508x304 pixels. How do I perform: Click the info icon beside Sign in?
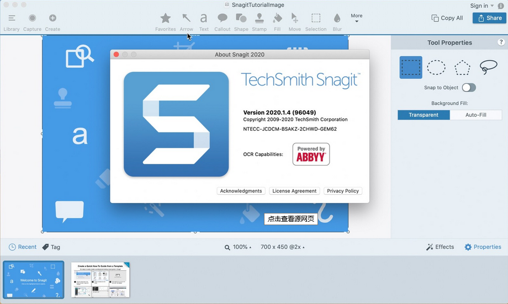tap(501, 6)
